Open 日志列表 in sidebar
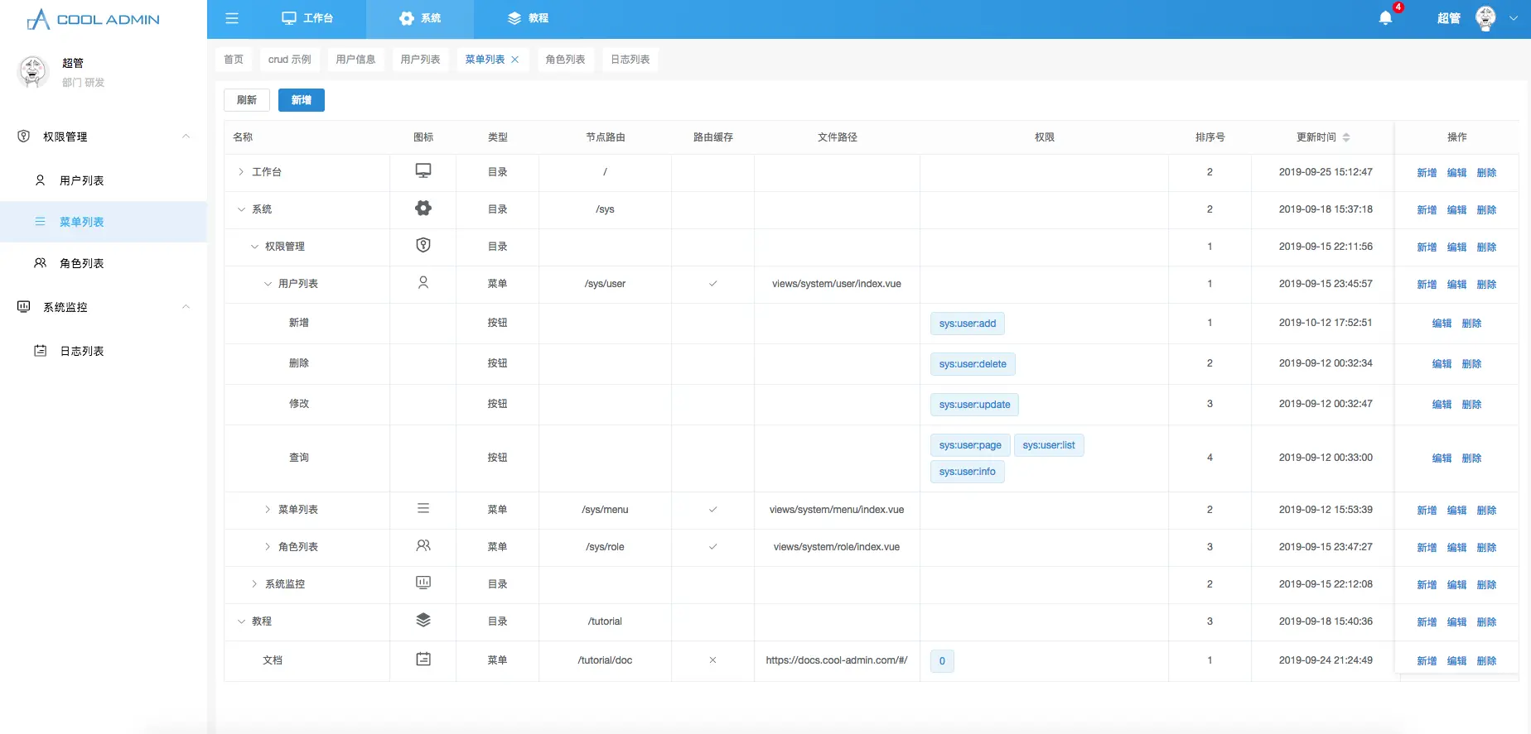The width and height of the screenshot is (1531, 734). [104, 351]
